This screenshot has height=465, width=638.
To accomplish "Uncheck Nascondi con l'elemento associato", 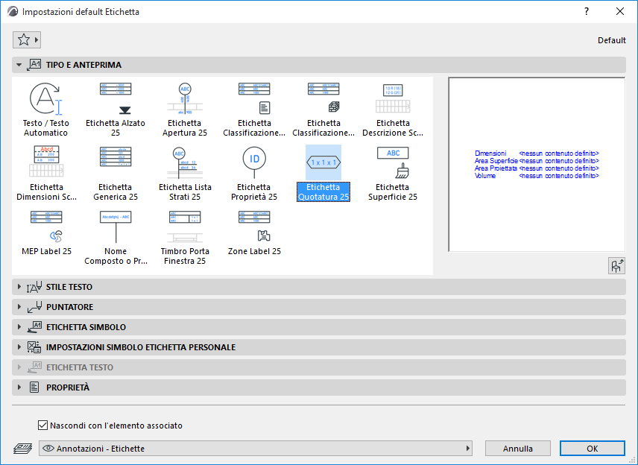I will (42, 426).
